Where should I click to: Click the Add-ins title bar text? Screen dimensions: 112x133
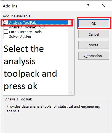pos(10,6)
